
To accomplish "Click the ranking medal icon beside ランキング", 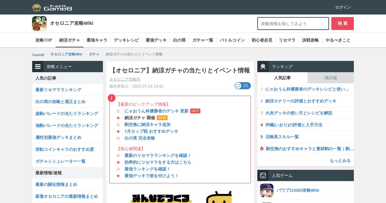I will click(263, 67).
